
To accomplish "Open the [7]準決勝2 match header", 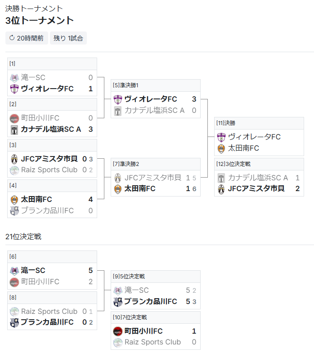I will pyautogui.click(x=156, y=164).
